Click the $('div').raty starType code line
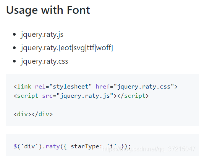Image resolution: width=199 pixels, height=156 pixels. 72,146
